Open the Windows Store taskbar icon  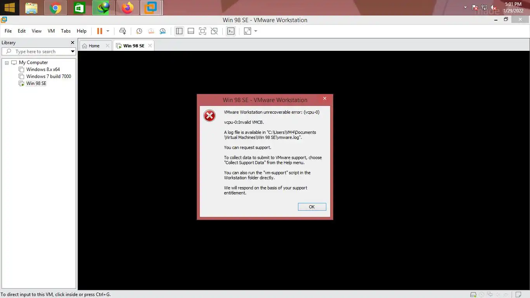[80, 8]
